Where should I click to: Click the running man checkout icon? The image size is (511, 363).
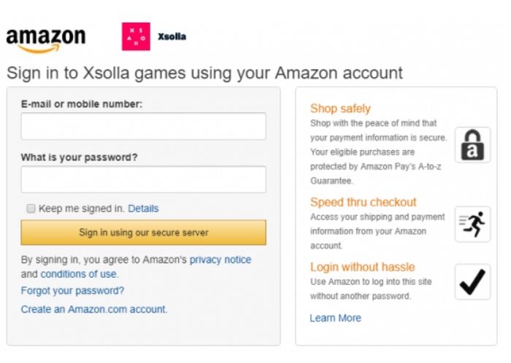(472, 224)
